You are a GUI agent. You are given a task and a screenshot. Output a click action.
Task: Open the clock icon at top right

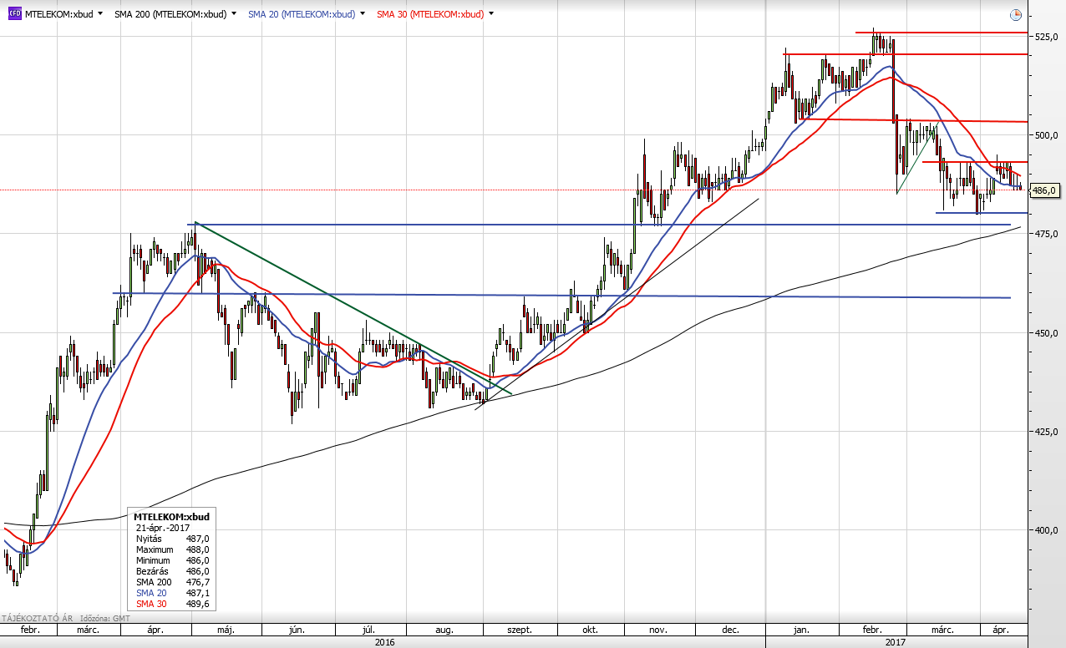click(1015, 15)
